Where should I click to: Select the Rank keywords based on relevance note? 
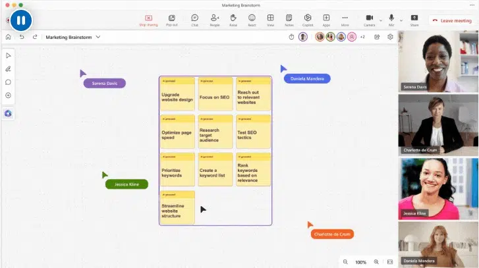pyautogui.click(x=253, y=169)
